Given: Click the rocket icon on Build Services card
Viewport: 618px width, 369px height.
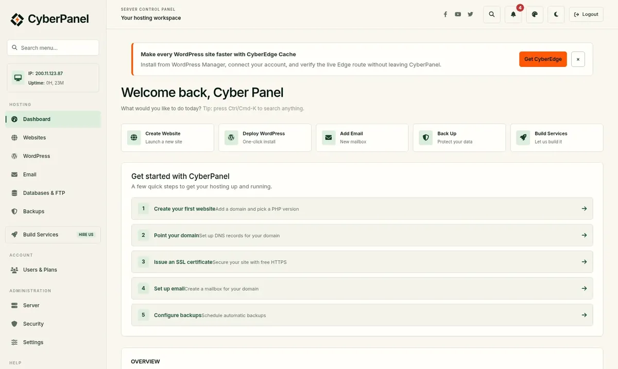Looking at the screenshot, I should 523,137.
